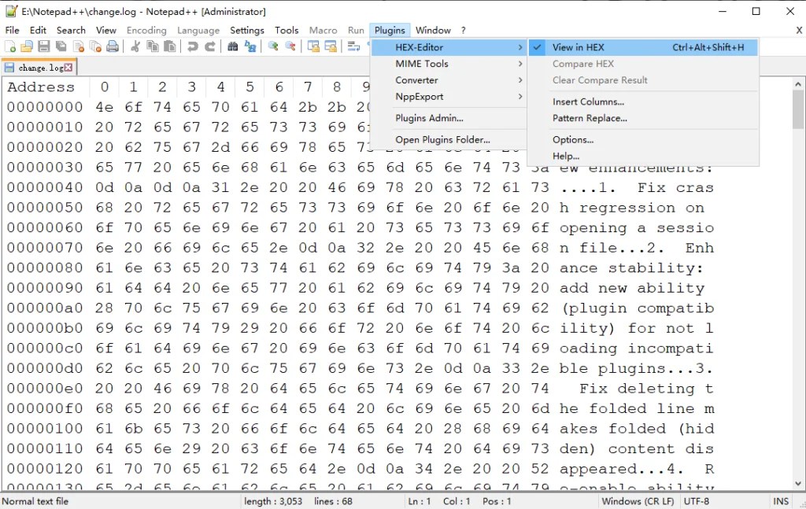Click the HEX-Editor plugin menu entry

tap(448, 47)
